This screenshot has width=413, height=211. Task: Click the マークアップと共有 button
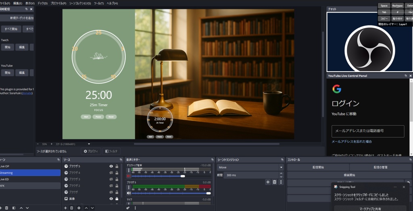coord(370,209)
